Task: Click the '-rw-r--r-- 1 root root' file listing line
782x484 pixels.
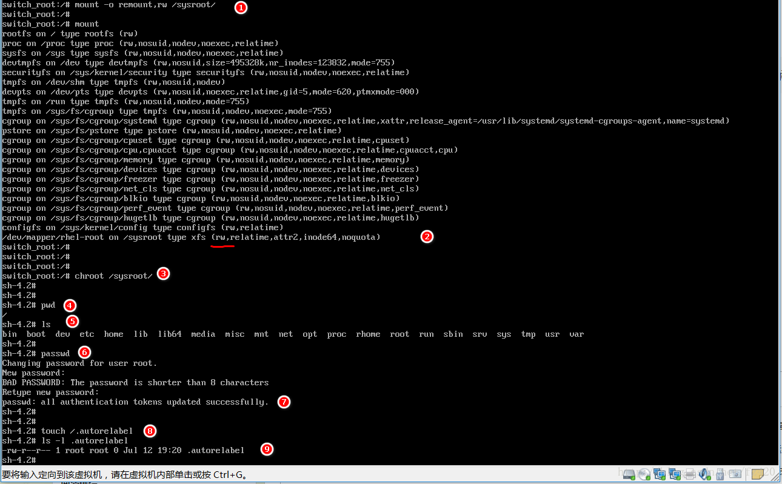Action: click(124, 451)
